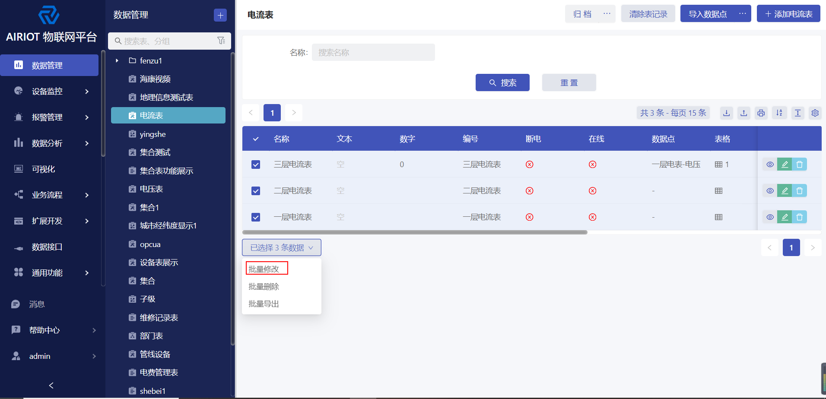Screen dimensions: 826x399
Task: Click the next page arrow below the table
Action: point(813,247)
